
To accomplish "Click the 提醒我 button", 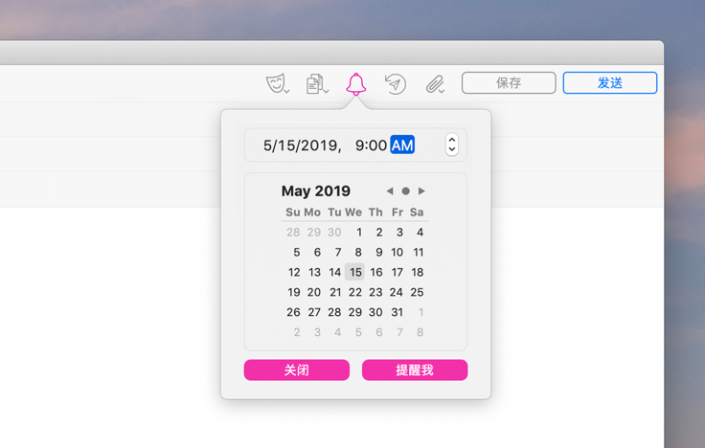I will 415,370.
